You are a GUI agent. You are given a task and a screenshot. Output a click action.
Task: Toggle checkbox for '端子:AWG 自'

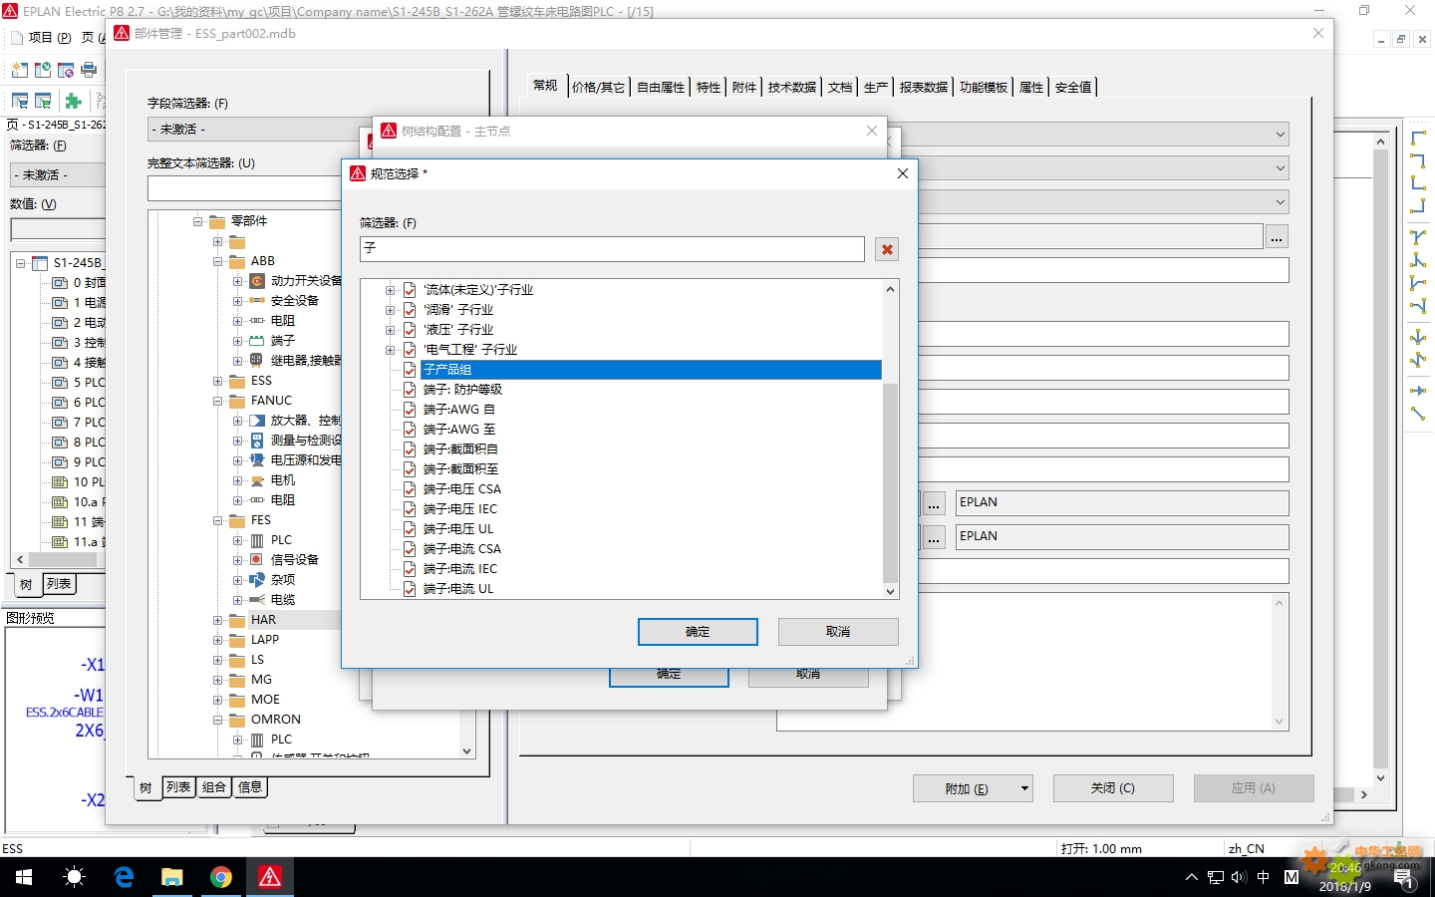[410, 410]
